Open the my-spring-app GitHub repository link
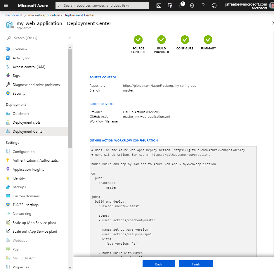The width and height of the screenshot is (274, 271). pos(159,86)
